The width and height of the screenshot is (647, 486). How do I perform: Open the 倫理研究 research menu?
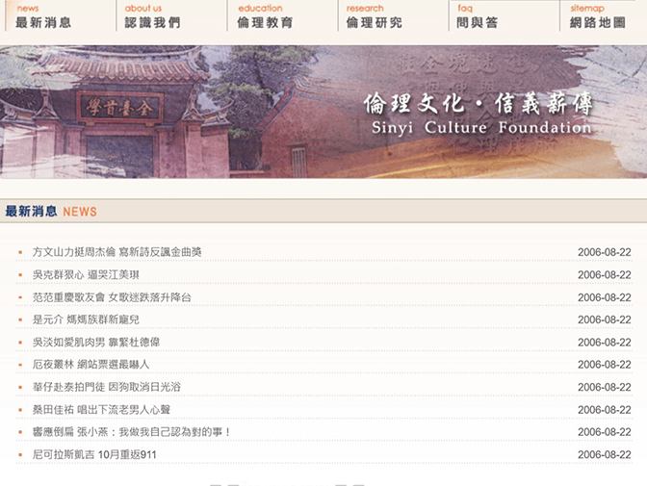coord(374,16)
